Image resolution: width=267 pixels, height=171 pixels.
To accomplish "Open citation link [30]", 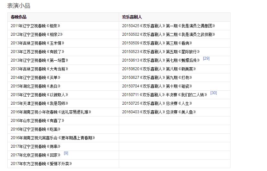I will [214, 93].
